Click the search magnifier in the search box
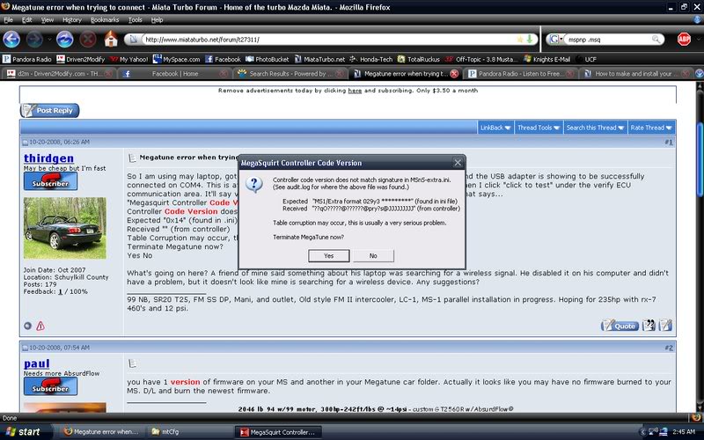The image size is (704, 440). point(656,39)
